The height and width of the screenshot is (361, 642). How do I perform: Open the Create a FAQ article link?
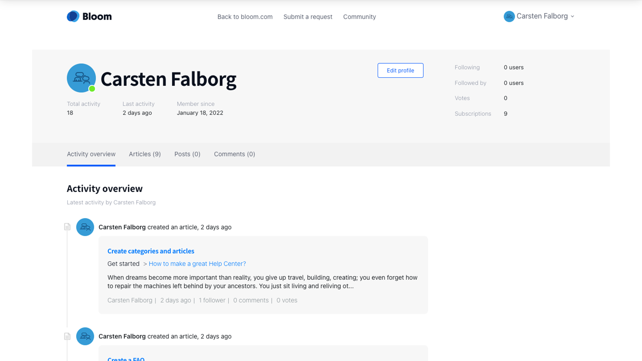(126, 359)
